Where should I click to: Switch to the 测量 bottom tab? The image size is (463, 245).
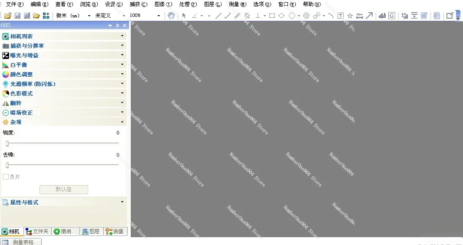pyautogui.click(x=116, y=232)
